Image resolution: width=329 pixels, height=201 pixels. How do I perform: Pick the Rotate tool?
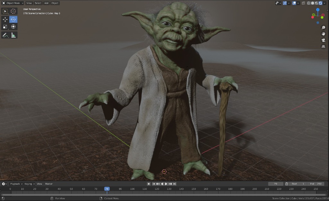click(x=13, y=19)
